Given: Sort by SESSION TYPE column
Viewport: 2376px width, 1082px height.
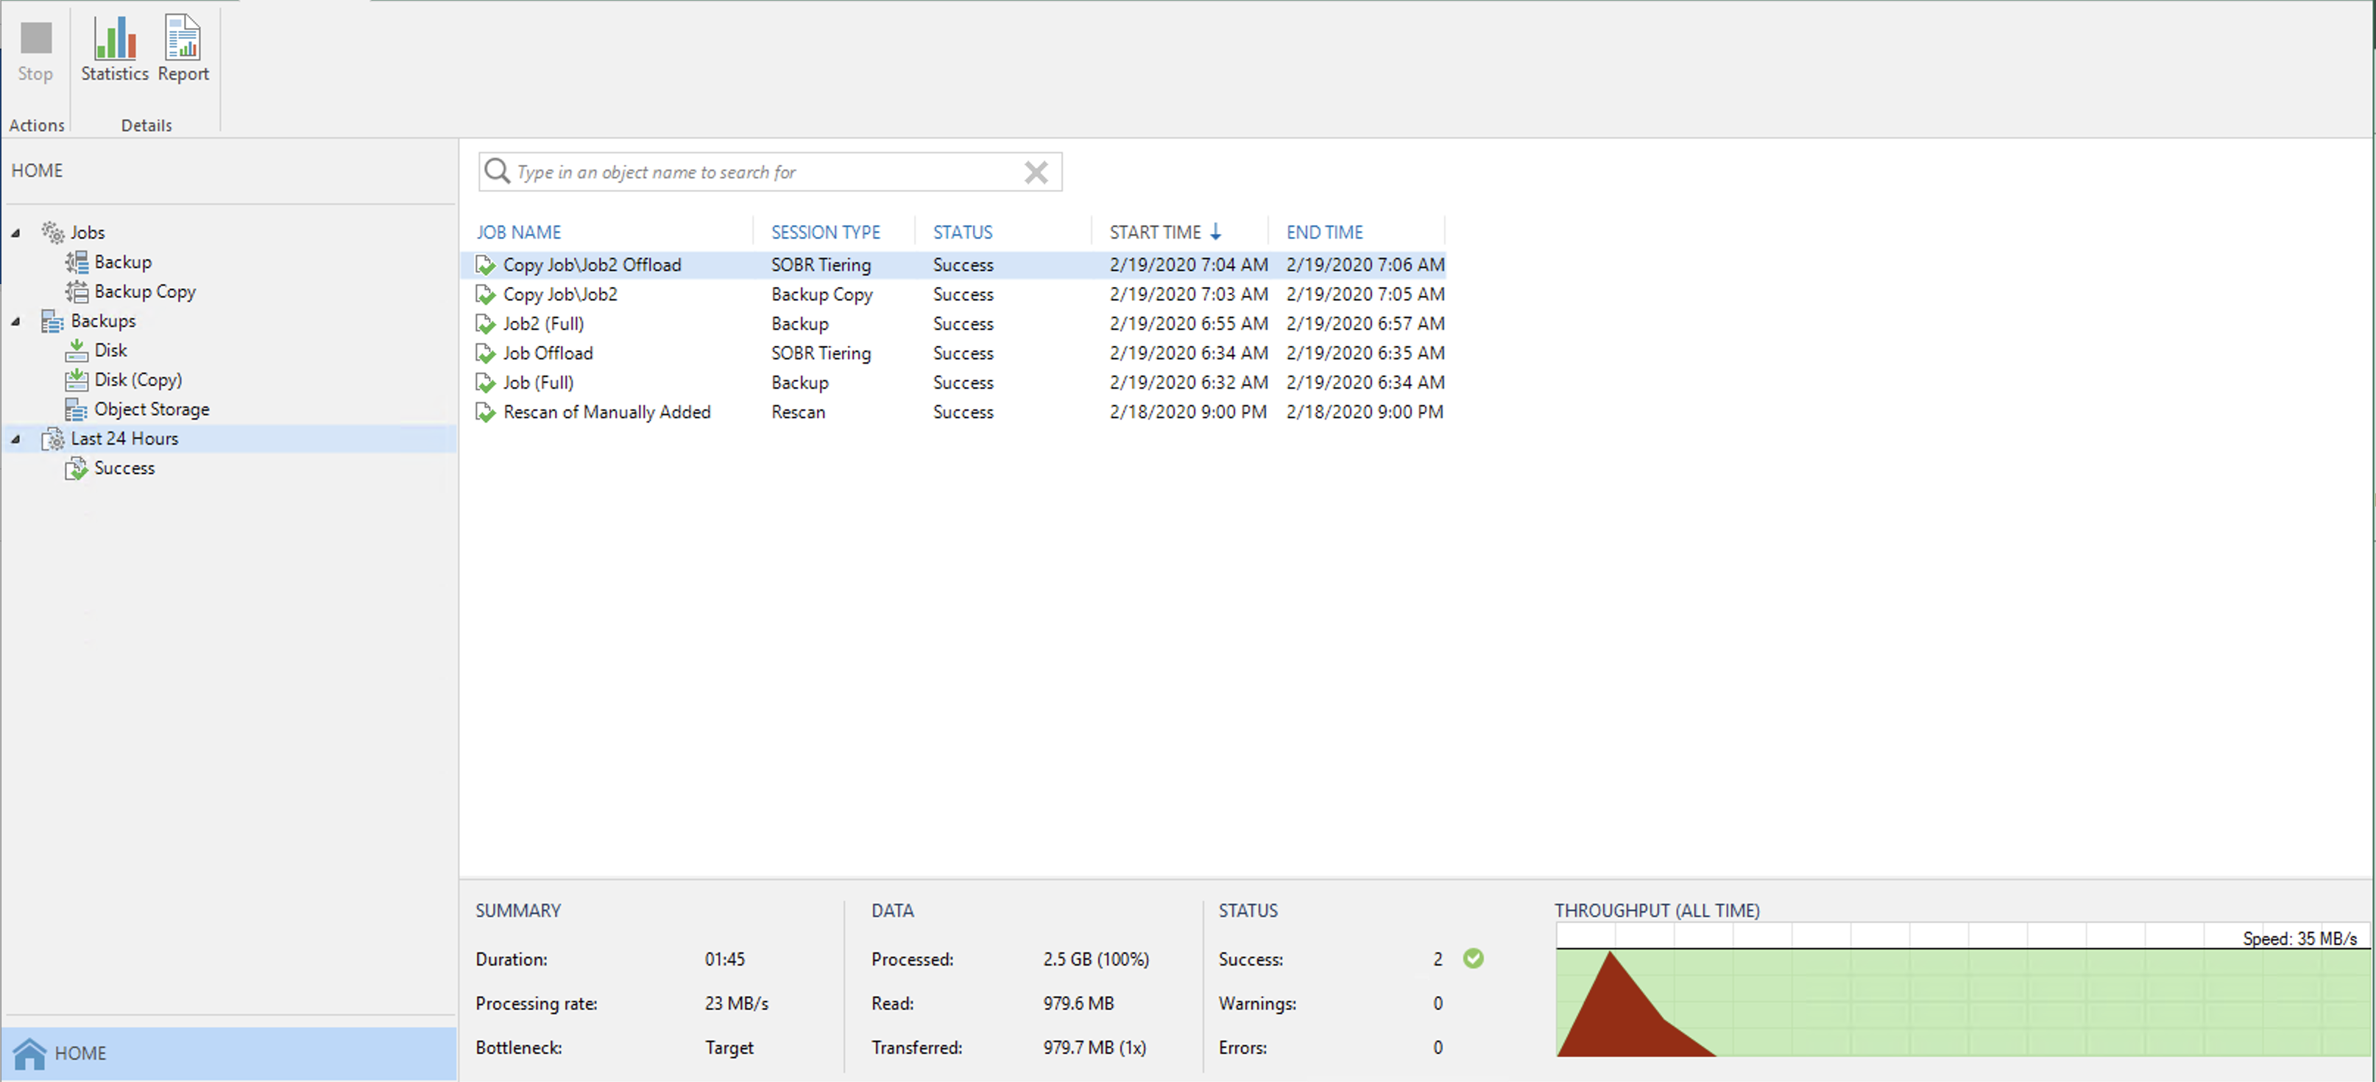Looking at the screenshot, I should [x=826, y=233].
